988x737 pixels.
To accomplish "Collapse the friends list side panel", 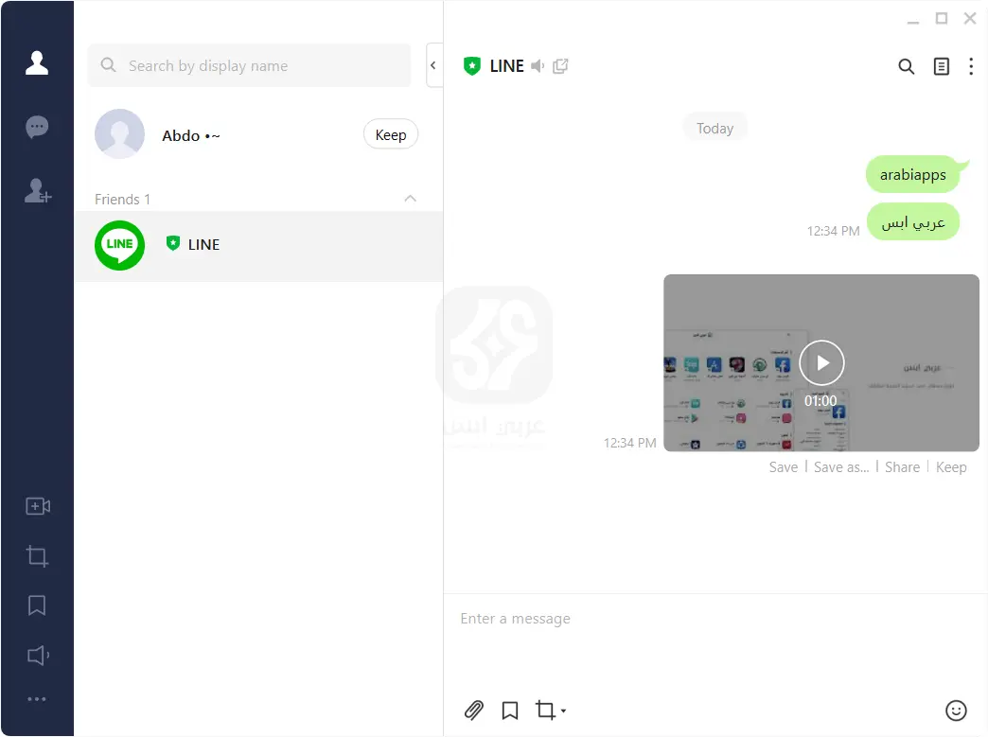I will pyautogui.click(x=433, y=65).
